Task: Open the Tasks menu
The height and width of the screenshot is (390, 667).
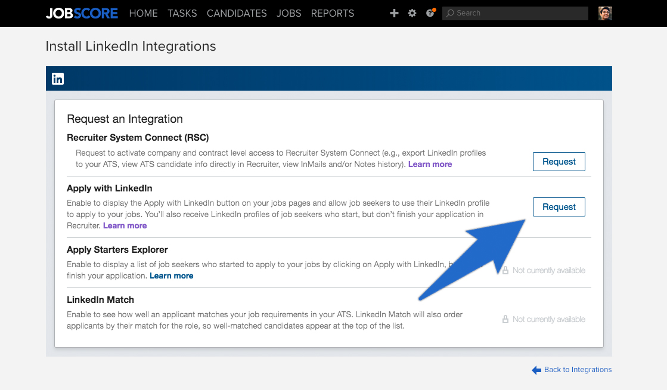Action: (182, 13)
